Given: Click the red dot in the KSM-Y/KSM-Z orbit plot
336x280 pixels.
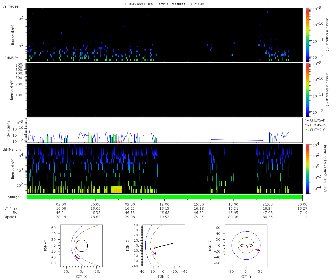Looking at the screenshot, I should click(248, 247).
